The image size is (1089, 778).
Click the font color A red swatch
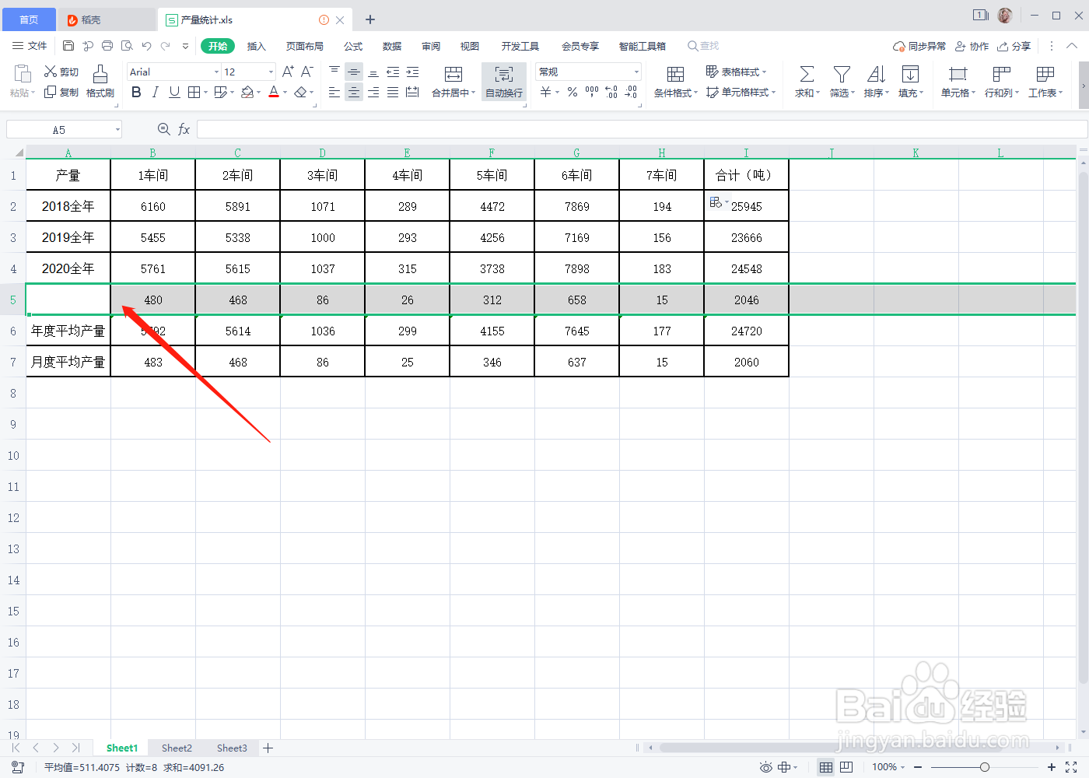pos(274,92)
